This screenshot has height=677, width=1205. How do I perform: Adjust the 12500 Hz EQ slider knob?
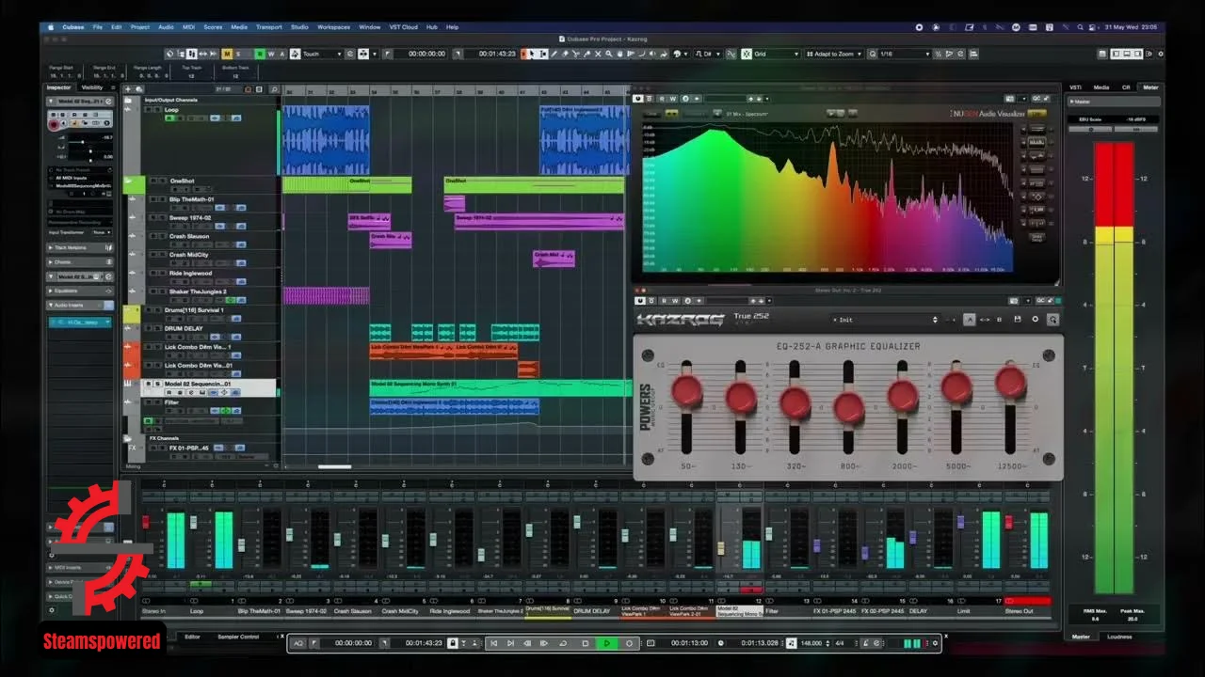pos(1010,381)
